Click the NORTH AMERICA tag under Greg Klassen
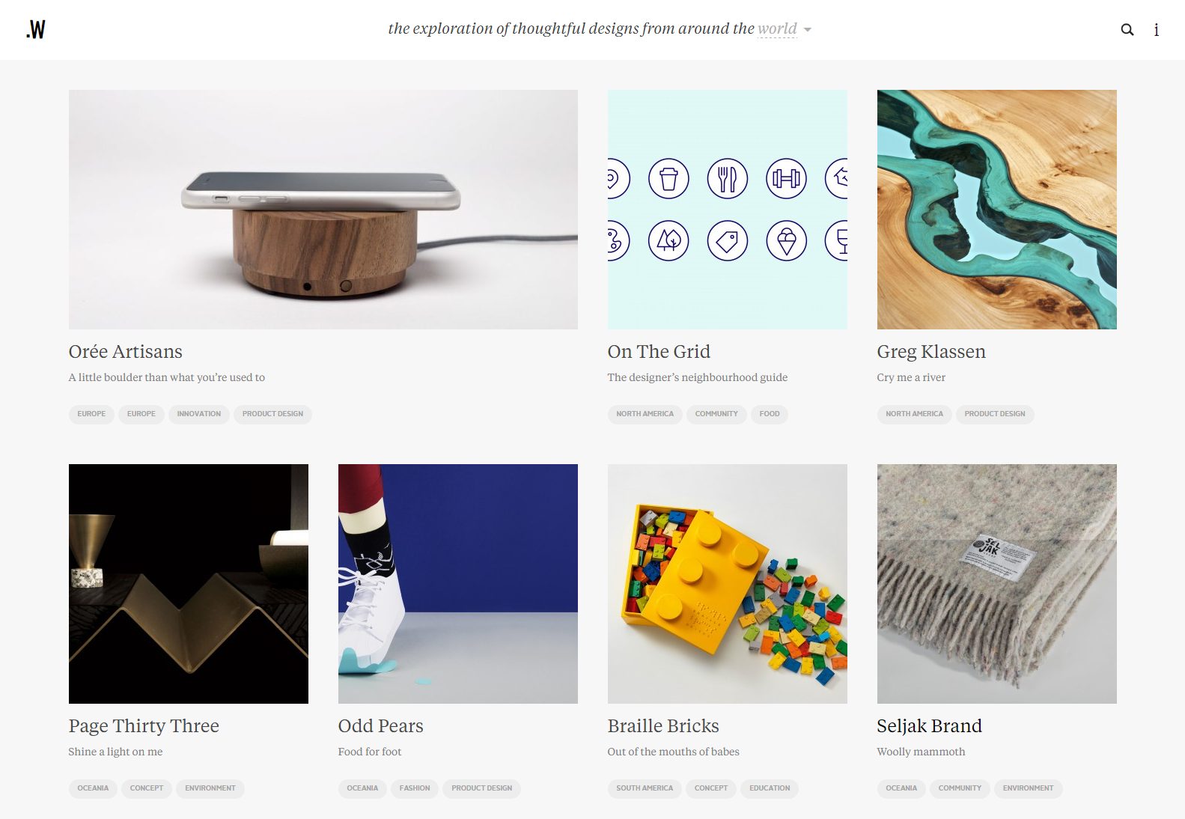1185x819 pixels. point(914,414)
